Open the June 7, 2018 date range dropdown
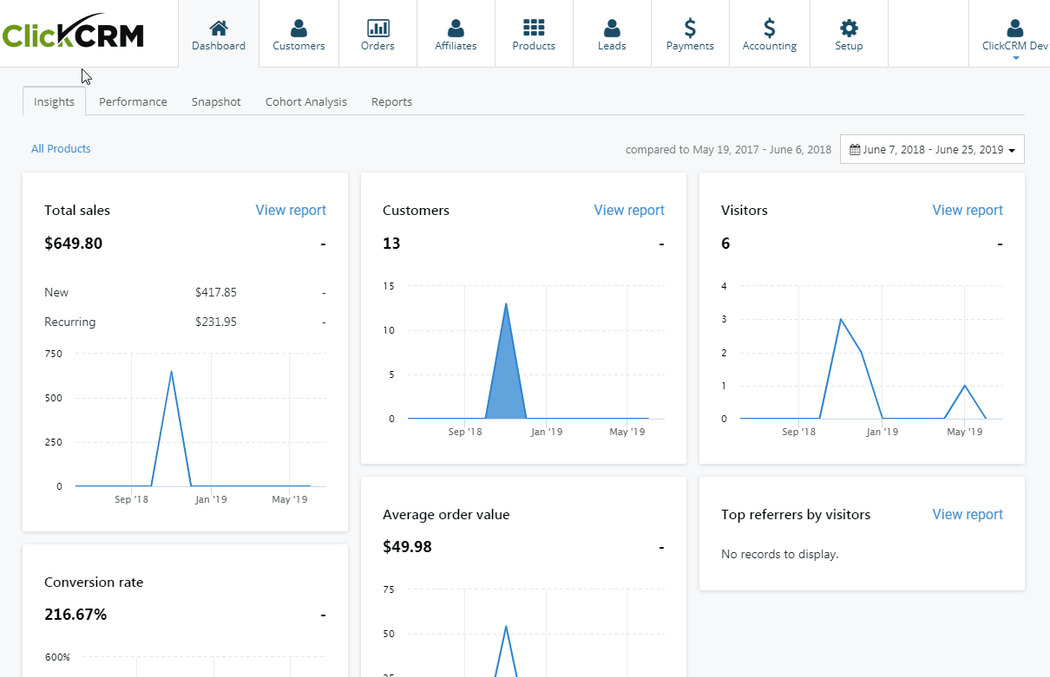 932,149
